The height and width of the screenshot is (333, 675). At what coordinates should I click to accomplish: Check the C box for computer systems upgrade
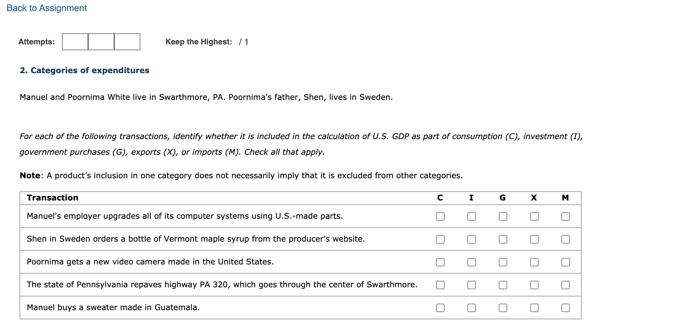coord(440,216)
